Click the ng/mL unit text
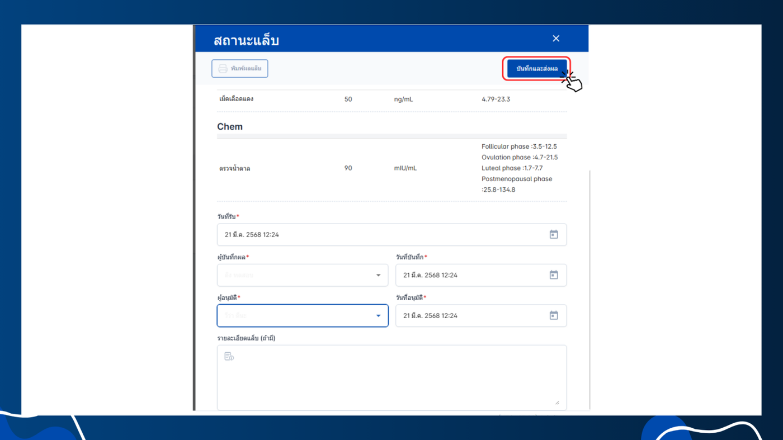Image resolution: width=783 pixels, height=440 pixels. pyautogui.click(x=403, y=100)
